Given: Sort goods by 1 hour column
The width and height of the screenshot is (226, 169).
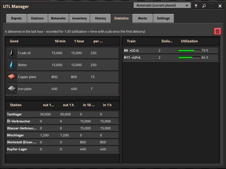Looking at the screenshot, I should 79,41.
